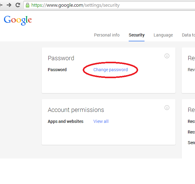
Task: Click the cut-off "Sen" row at right
Action: 191,143
